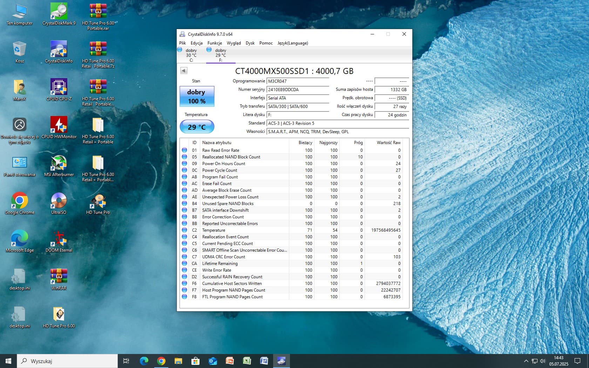Open Dysk menu
The image size is (589, 368).
(250, 43)
